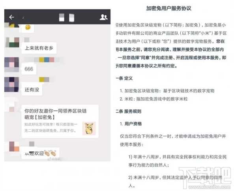This screenshot has height=191, width=234.
Task: Tap the avatar beside the 欢迎 message
Action: coord(14,147)
